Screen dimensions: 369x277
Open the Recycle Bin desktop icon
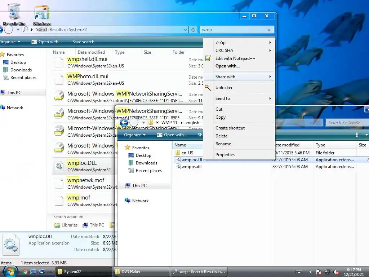(14, 14)
